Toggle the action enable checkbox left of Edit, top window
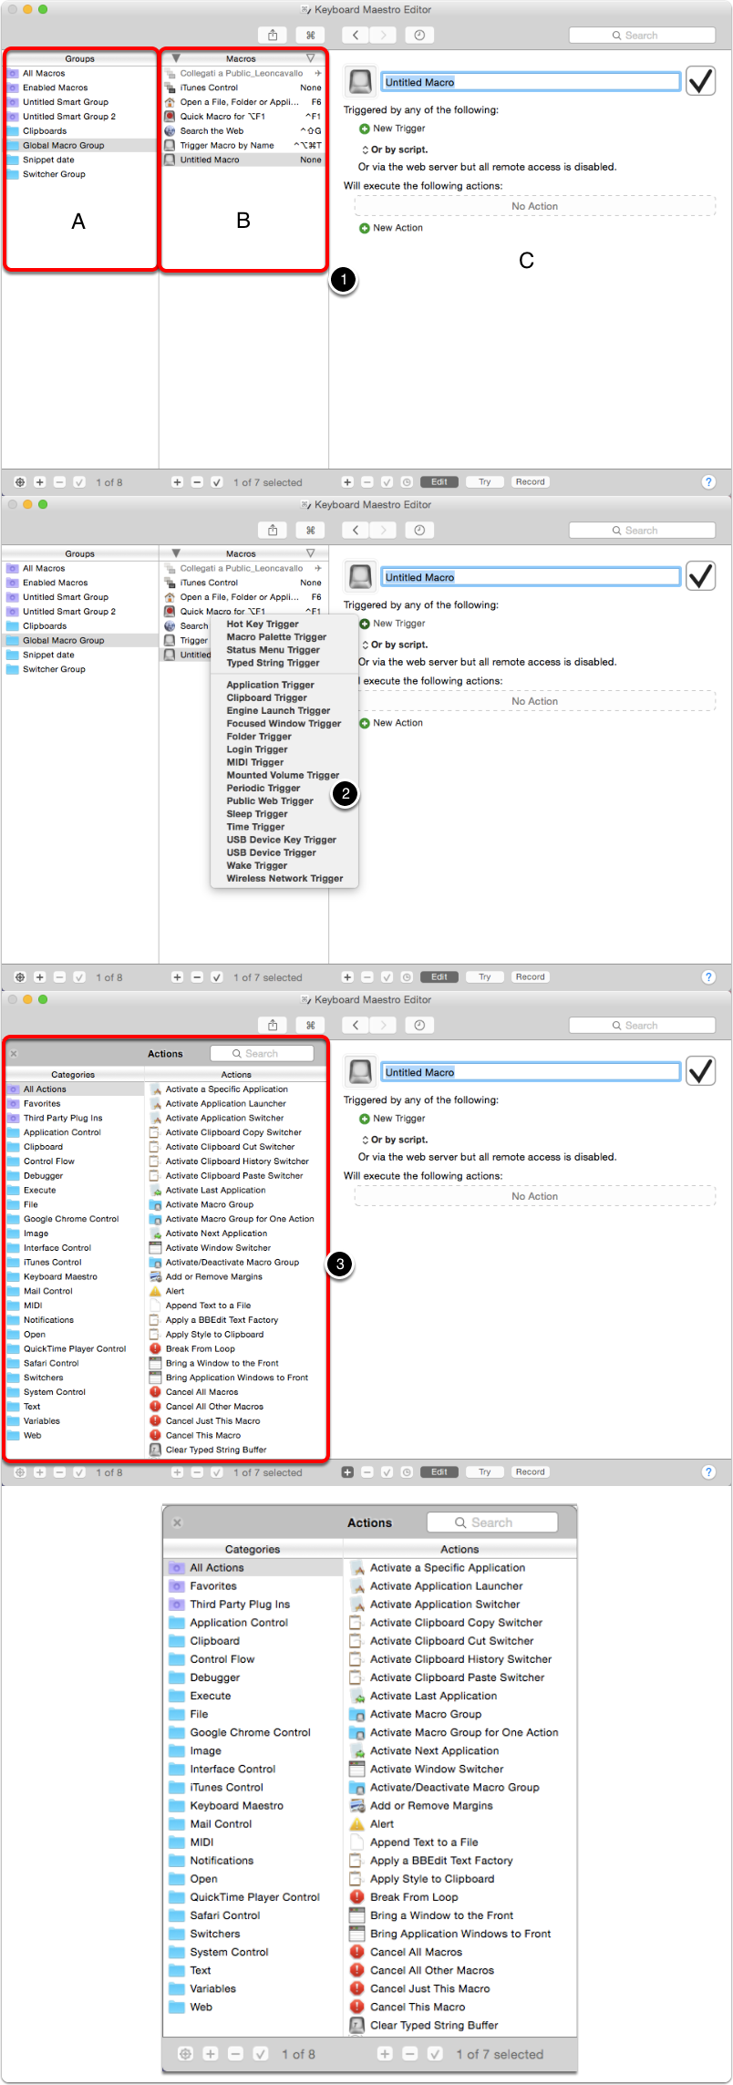The height and width of the screenshot is (2085, 733). 387,482
